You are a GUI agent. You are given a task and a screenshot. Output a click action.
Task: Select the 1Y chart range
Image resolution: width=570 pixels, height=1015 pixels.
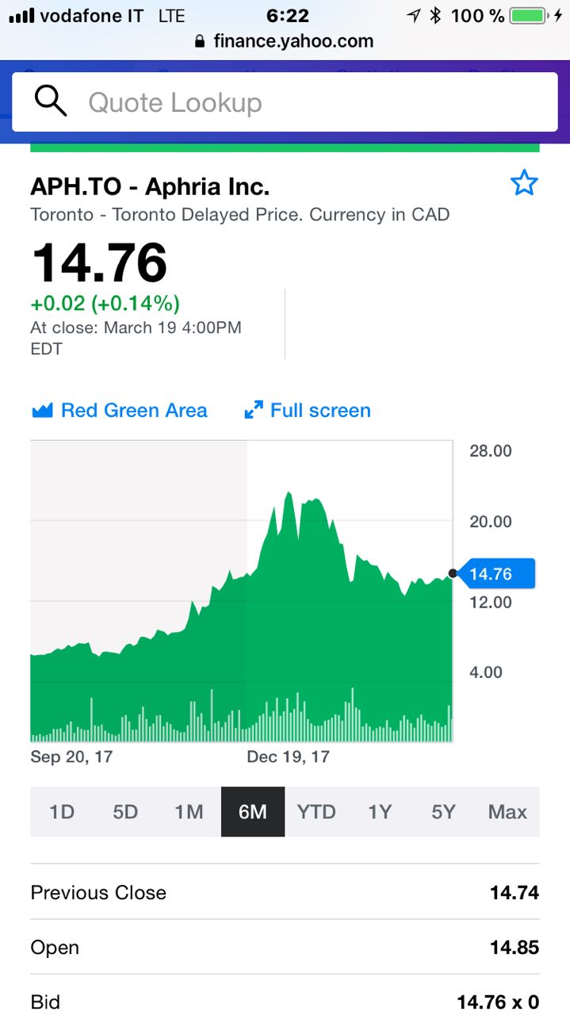380,812
